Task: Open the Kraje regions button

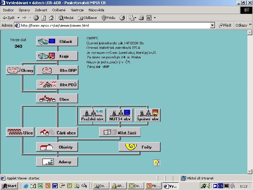Action: tap(57, 56)
